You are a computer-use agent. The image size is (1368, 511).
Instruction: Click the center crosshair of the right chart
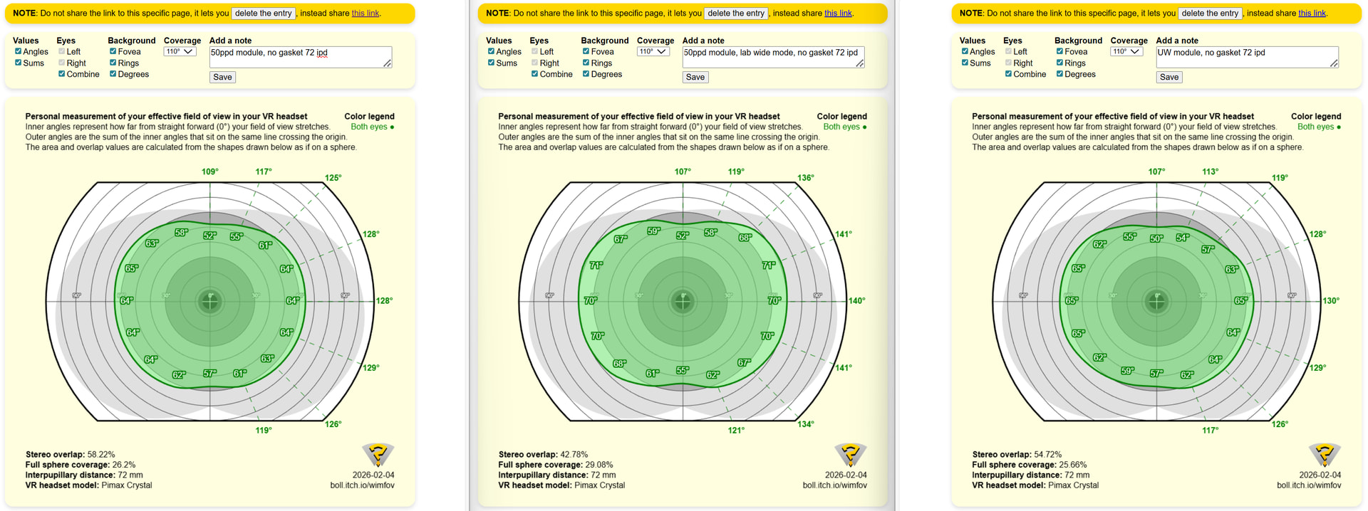click(x=1156, y=301)
